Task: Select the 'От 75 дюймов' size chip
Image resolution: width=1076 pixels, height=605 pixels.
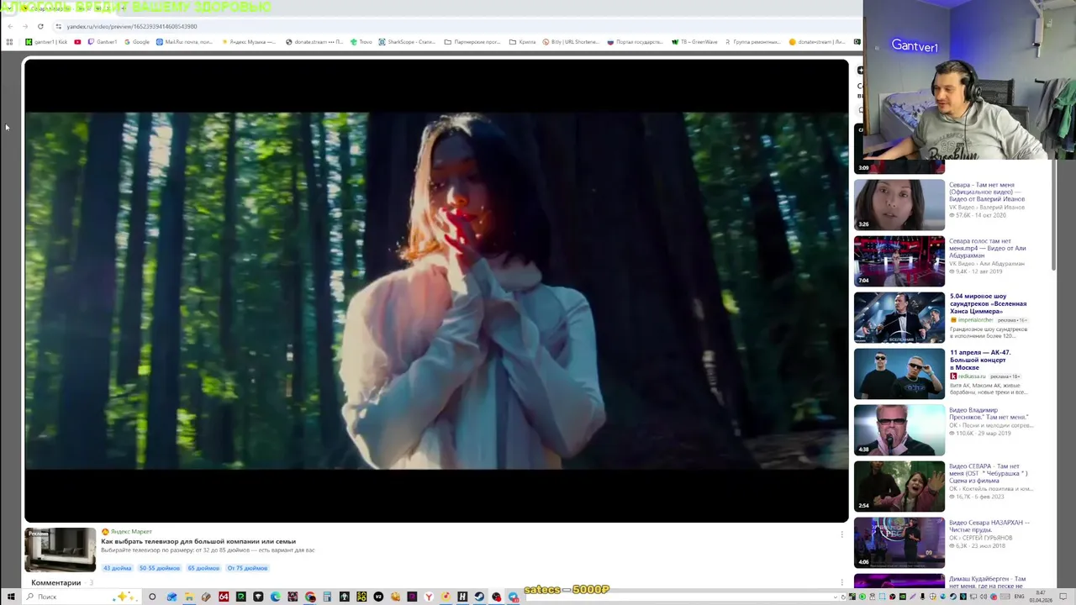Action: click(x=247, y=568)
